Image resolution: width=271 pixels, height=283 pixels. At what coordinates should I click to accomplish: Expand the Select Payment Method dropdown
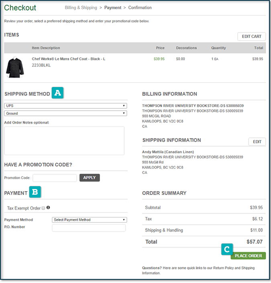[90, 220]
